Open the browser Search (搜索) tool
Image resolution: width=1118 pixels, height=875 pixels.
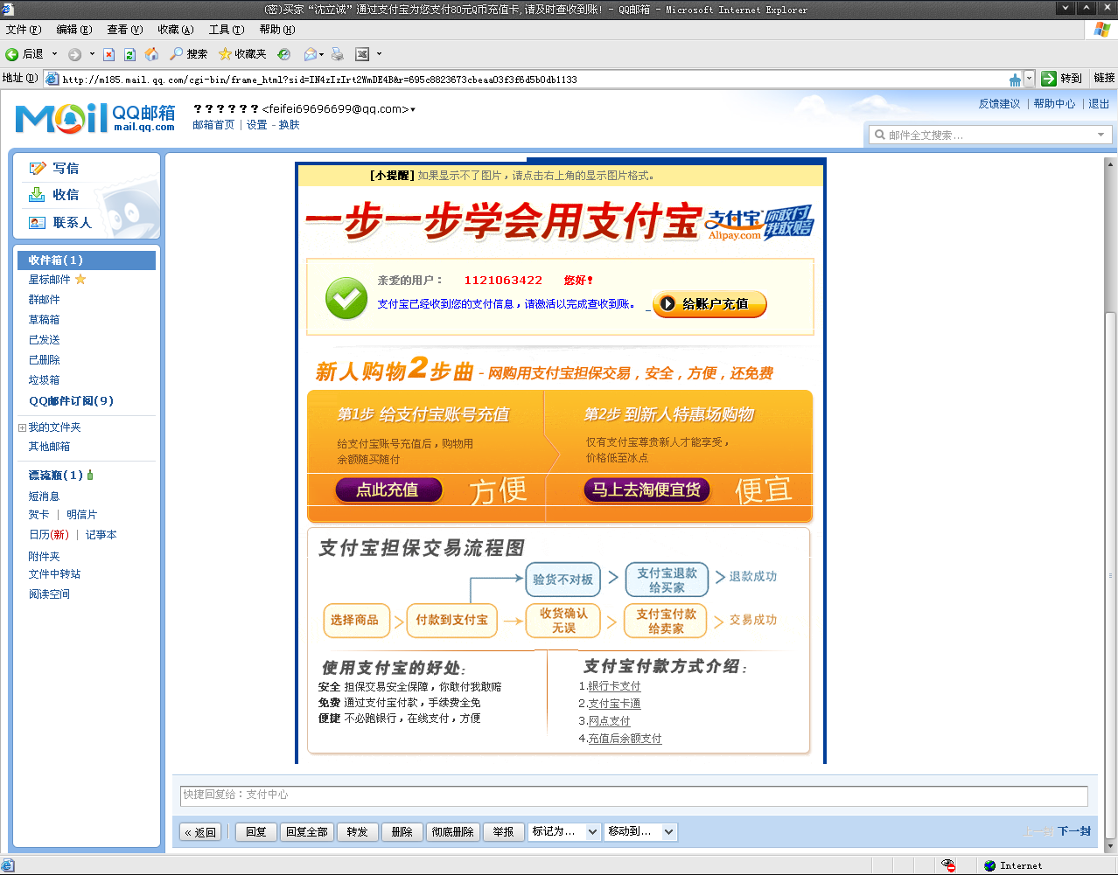pyautogui.click(x=188, y=54)
